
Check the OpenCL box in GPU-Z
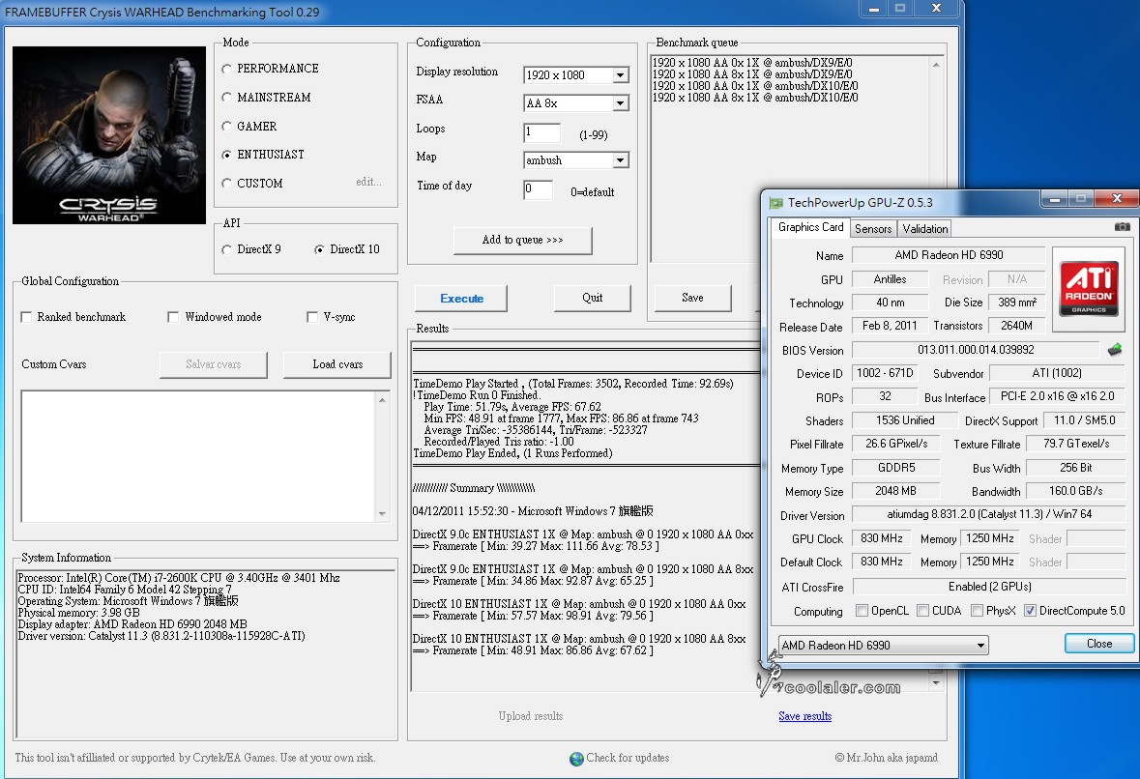point(862,611)
